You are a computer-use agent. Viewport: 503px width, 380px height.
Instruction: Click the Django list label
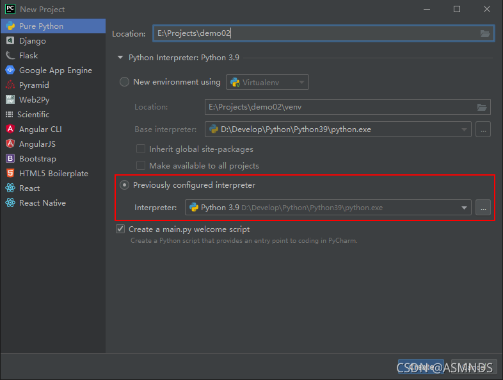point(33,41)
